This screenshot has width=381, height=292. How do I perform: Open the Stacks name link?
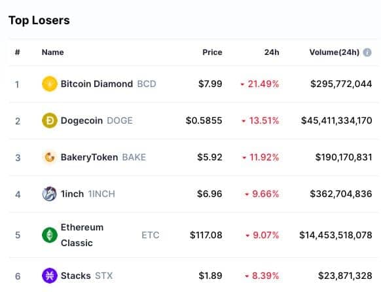click(x=75, y=276)
